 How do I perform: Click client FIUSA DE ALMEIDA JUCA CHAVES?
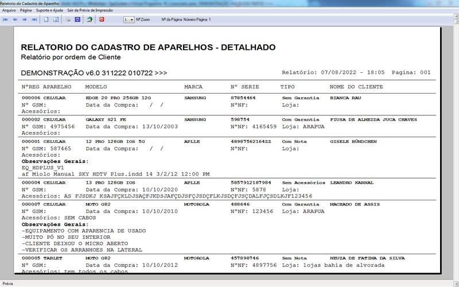tap(374, 119)
